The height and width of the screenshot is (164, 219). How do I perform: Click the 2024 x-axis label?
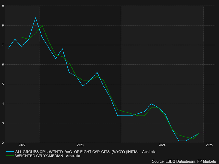(162, 145)
